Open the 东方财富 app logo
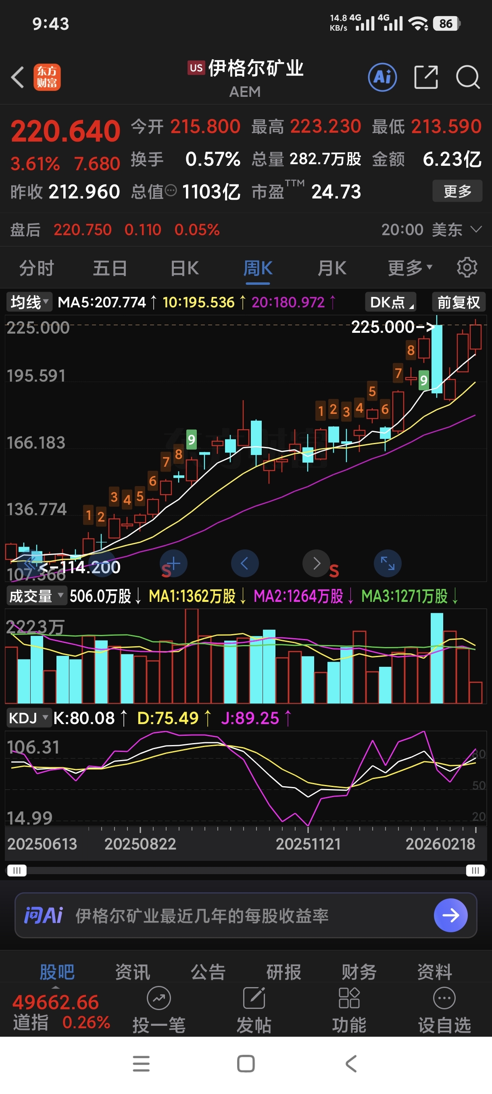This screenshot has width=492, height=1094. 47,77
